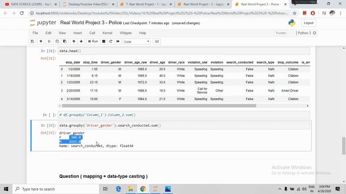Click the Windows taskbar search box

click(56, 189)
